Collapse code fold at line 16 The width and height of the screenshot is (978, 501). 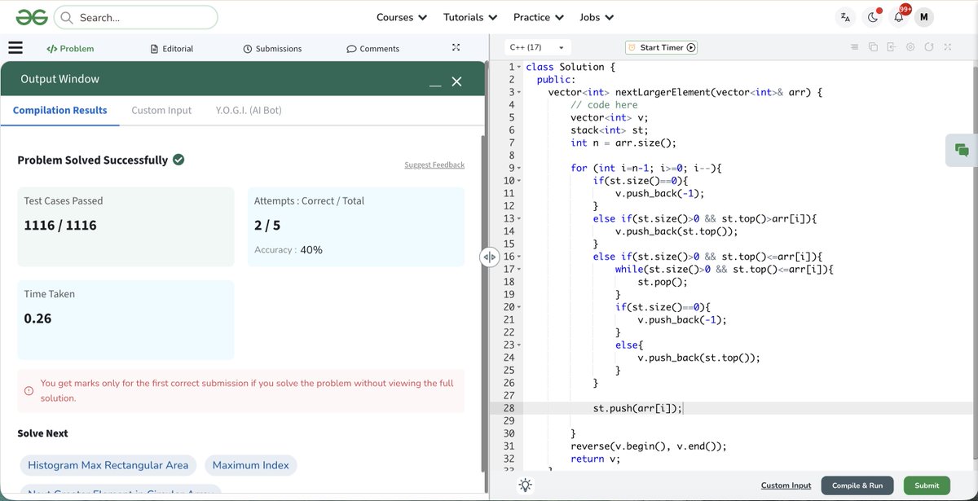click(518, 257)
